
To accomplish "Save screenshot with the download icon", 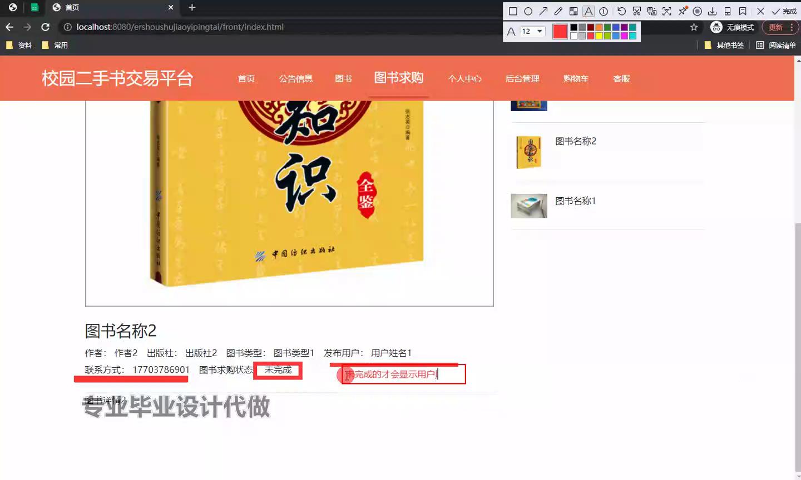I will (x=712, y=11).
